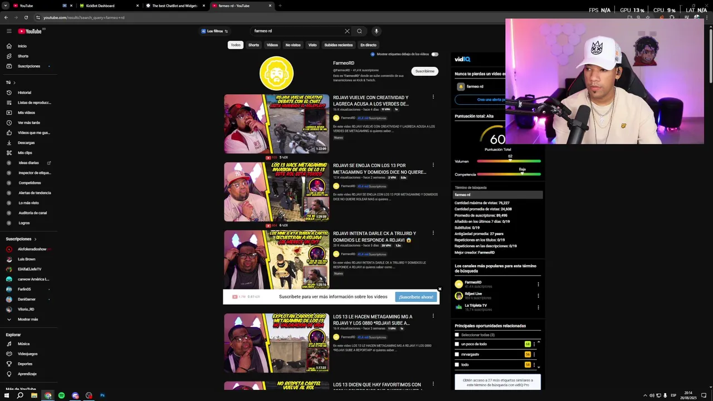713x401 pixels.
Task: Open Historial in the sidebar
Action: click(25, 92)
